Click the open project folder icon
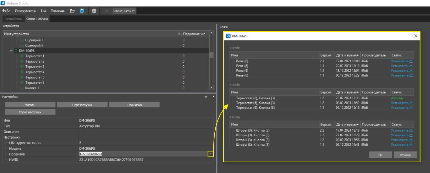This screenshot has width=430, height=173. [72, 11]
